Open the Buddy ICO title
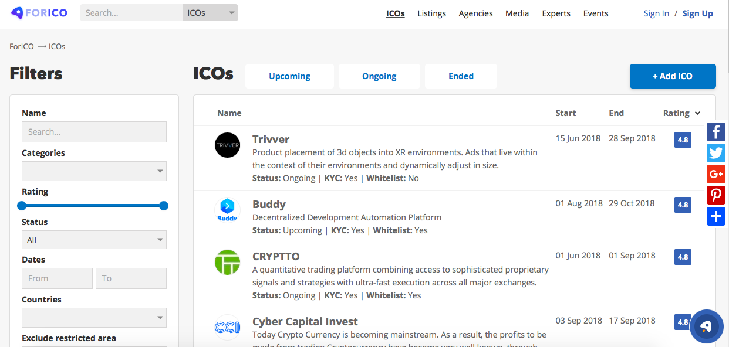 point(269,204)
